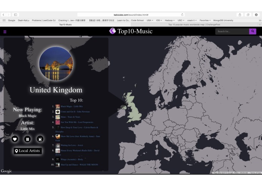The height and width of the screenshot is (186, 262).
Task: Play Waiting for Love - Avicii
Action: tap(72, 145)
